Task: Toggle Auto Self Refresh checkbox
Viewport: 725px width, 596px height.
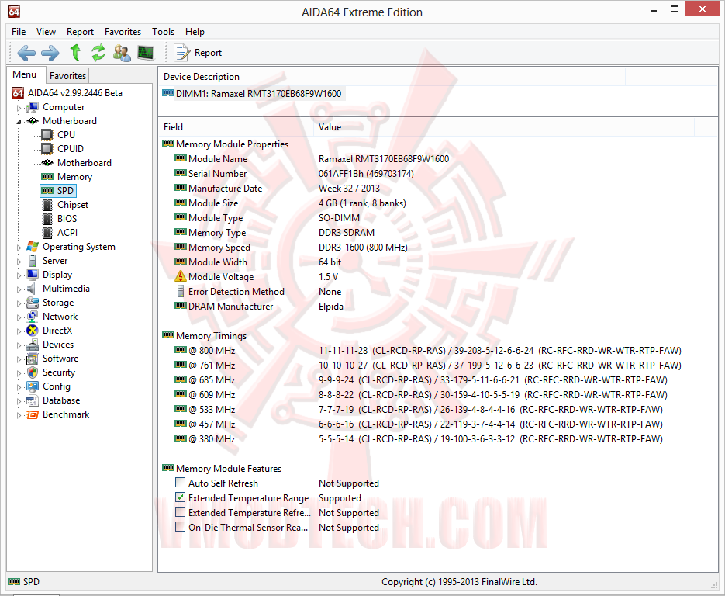Action: pyautogui.click(x=181, y=483)
